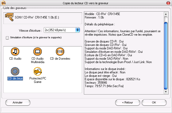
Task: Choose the Protected PC Game profile icon
Action: tap(38, 71)
